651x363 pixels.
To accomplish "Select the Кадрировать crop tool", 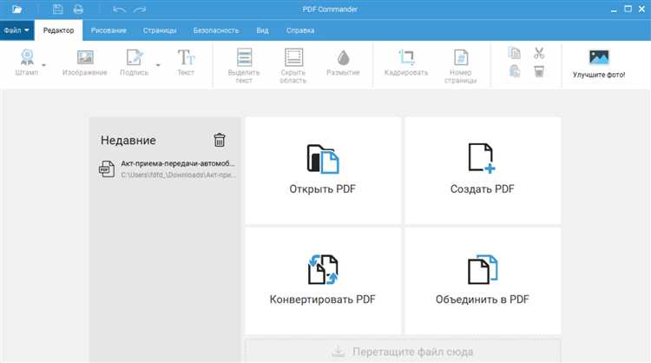I will (406, 63).
